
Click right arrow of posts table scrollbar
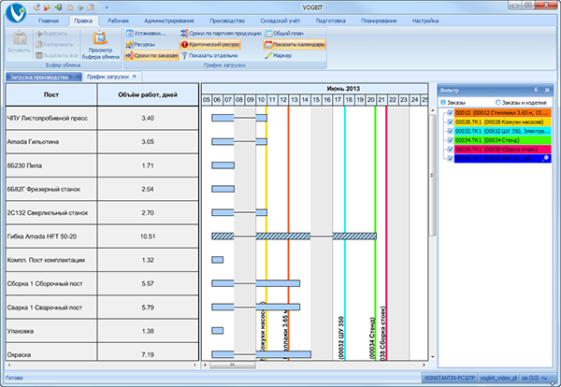[x=195, y=365]
